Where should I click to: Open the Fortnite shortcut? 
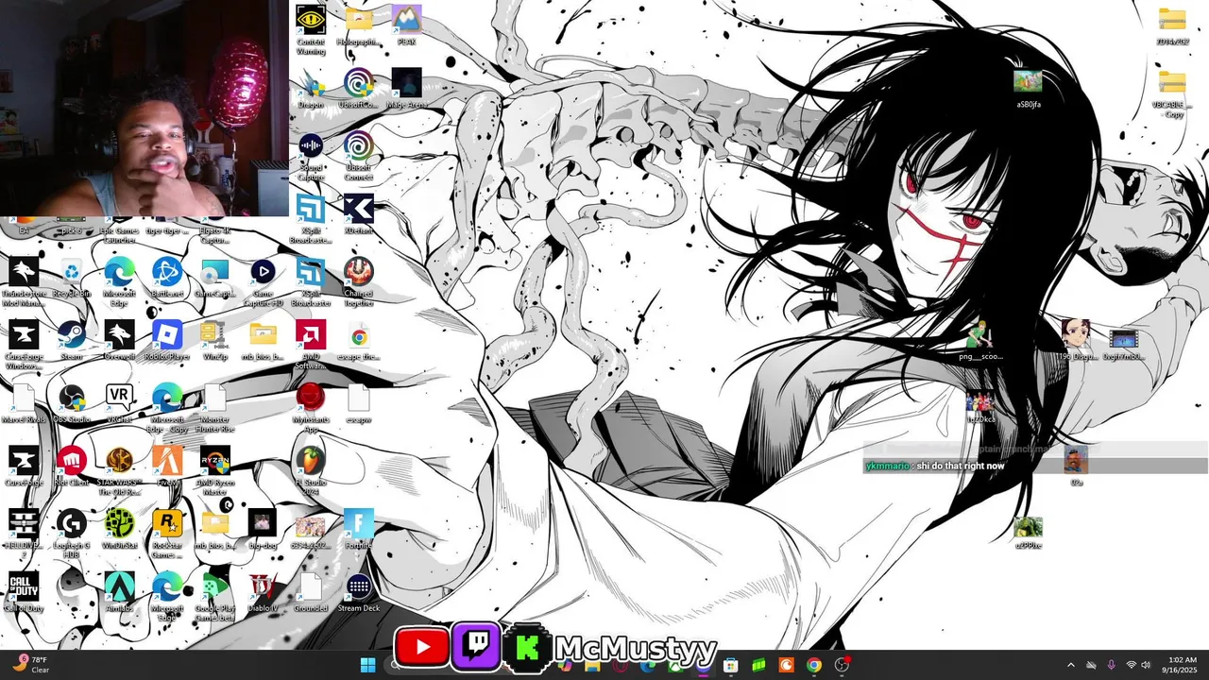(x=358, y=529)
